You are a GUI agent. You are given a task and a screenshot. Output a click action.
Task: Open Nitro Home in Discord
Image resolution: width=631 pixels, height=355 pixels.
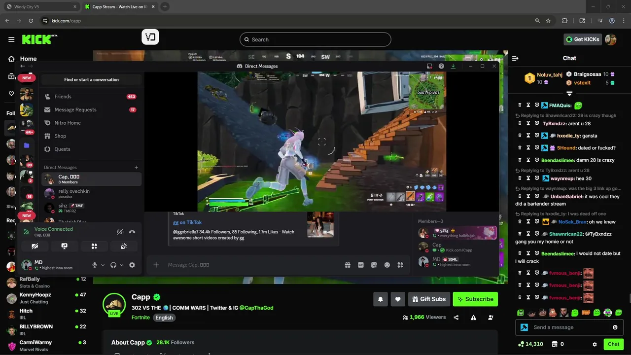pyautogui.click(x=91, y=123)
